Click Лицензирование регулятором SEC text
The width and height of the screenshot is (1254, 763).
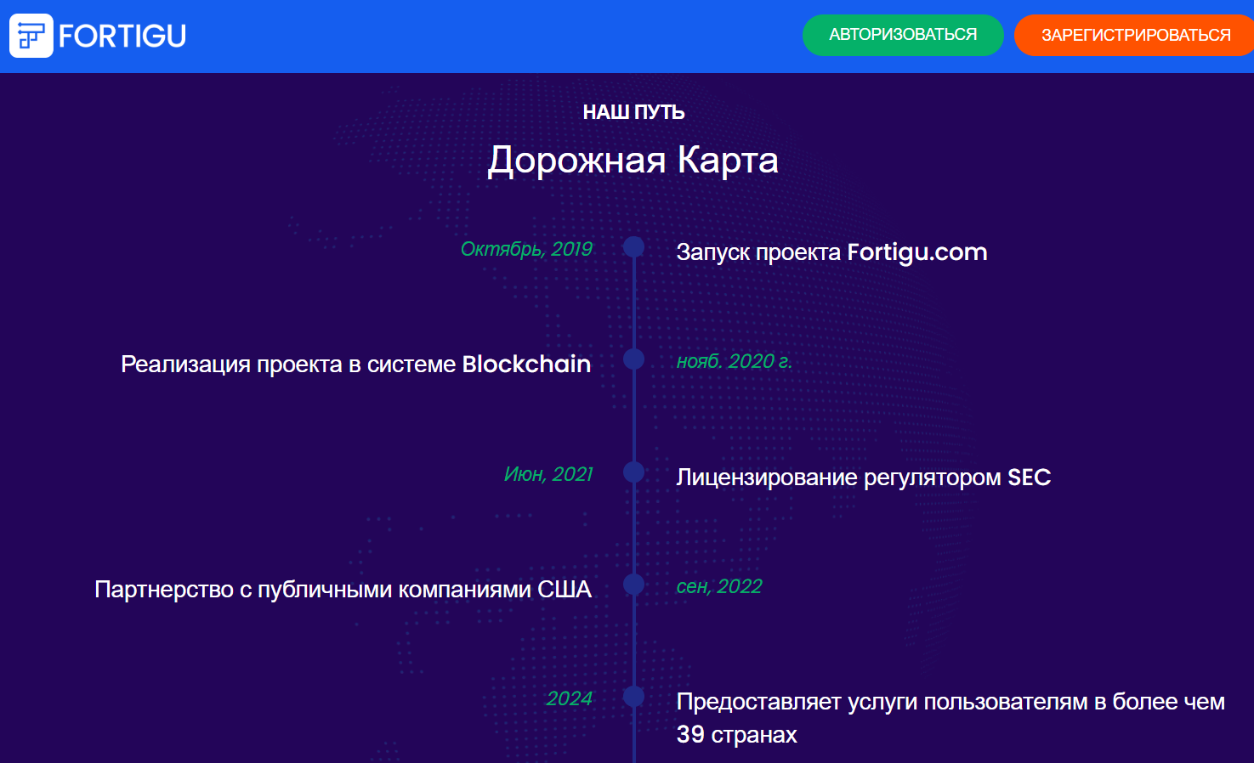(x=864, y=478)
